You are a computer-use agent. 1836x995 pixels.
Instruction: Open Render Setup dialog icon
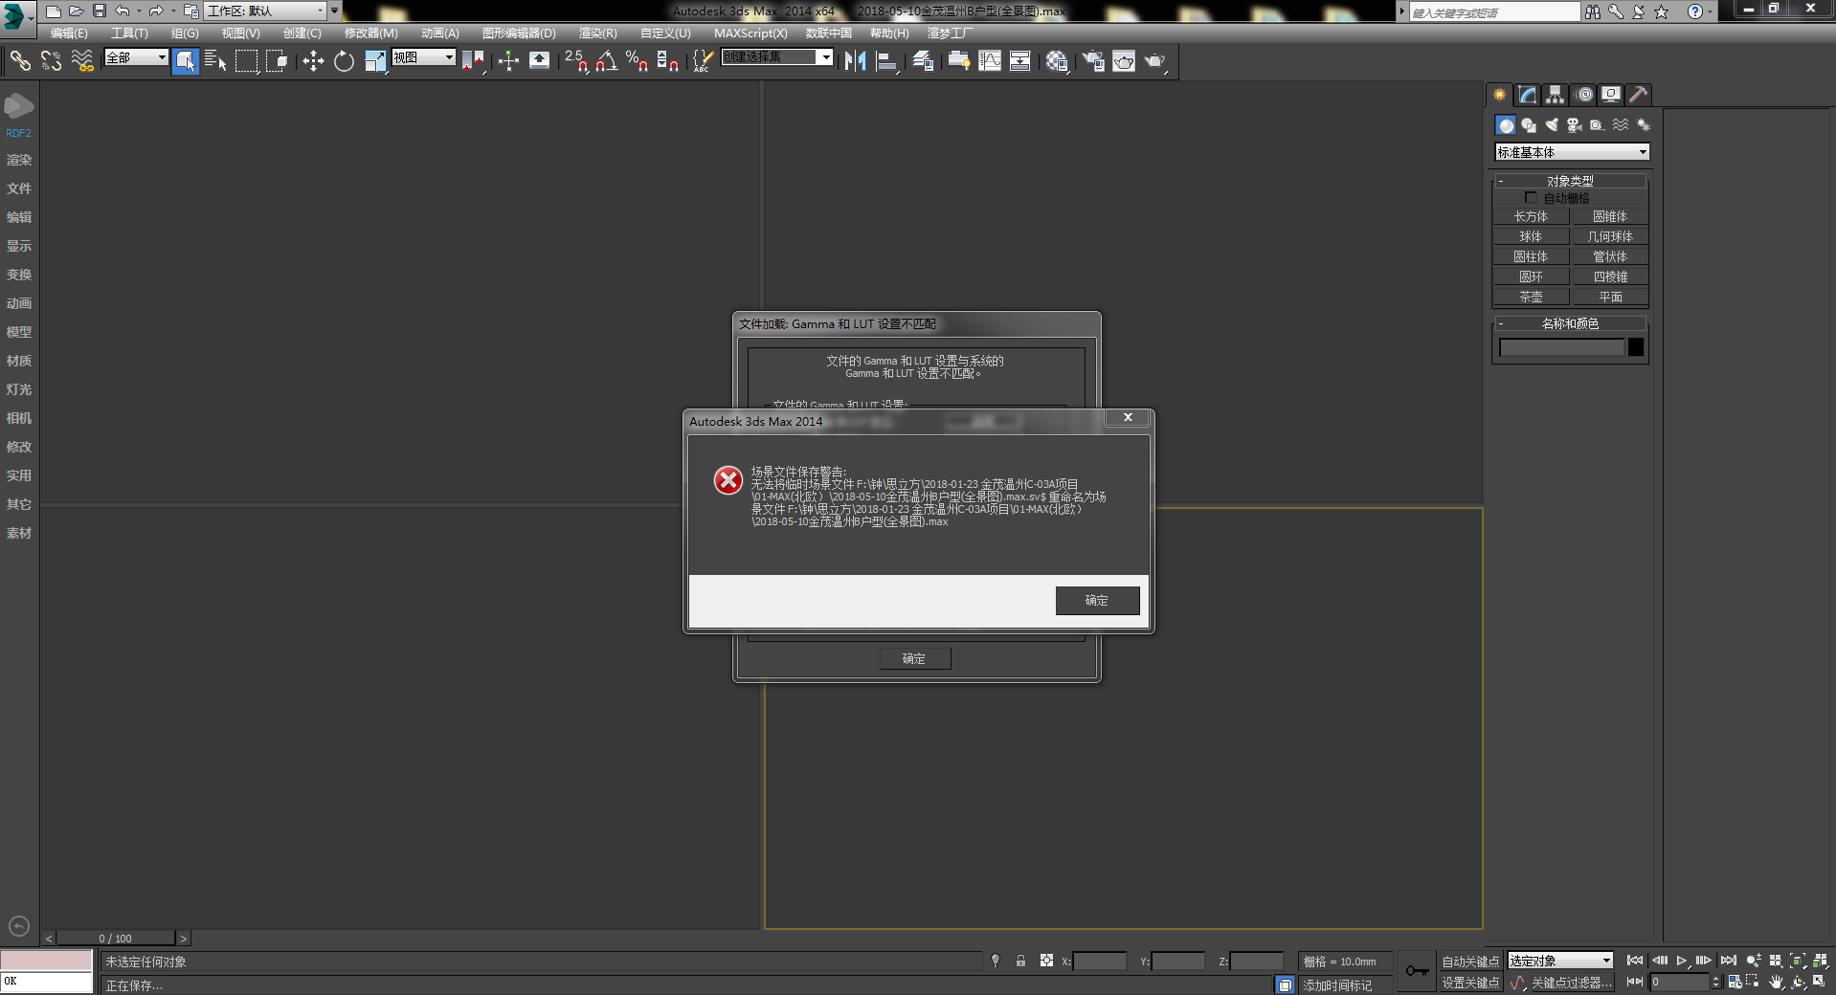pos(1093,61)
